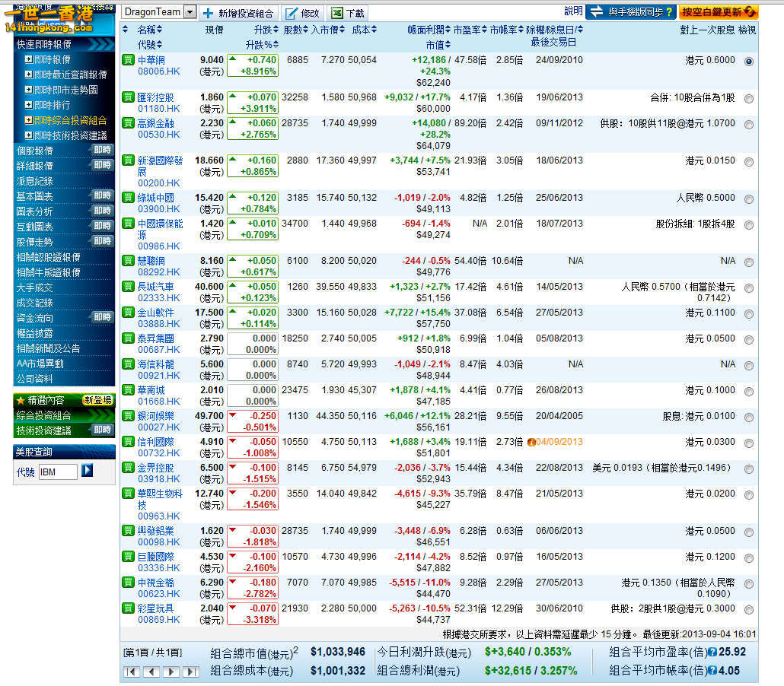
Task: Click the plus icon to add new portfolio
Action: [x=209, y=13]
